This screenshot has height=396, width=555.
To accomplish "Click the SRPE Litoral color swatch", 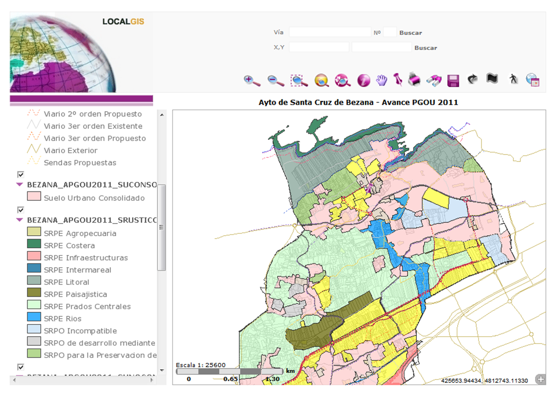I will click(34, 280).
